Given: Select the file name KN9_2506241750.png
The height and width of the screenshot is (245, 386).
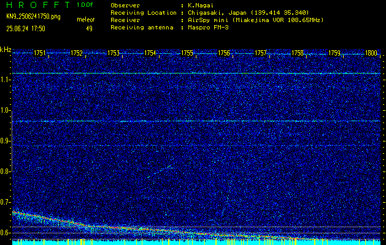Looking at the screenshot, I should [33, 17].
